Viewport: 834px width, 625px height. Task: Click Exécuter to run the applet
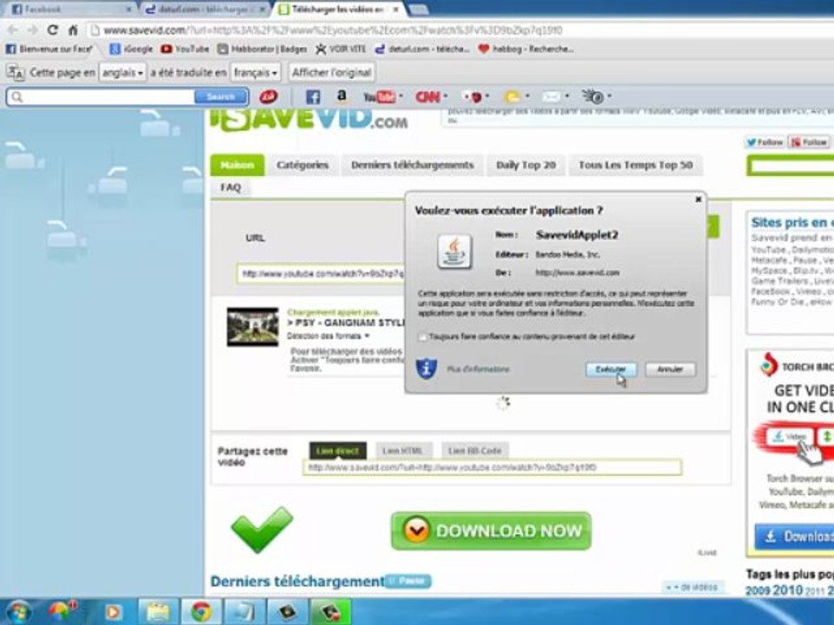pos(611,370)
